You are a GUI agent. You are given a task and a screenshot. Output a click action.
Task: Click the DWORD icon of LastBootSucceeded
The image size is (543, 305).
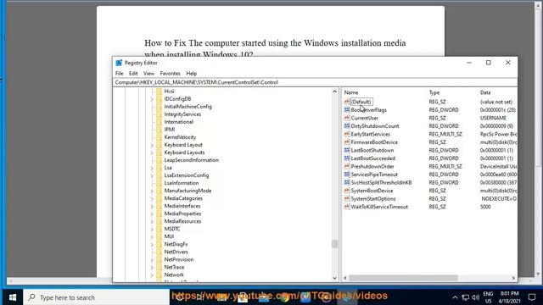347,158
